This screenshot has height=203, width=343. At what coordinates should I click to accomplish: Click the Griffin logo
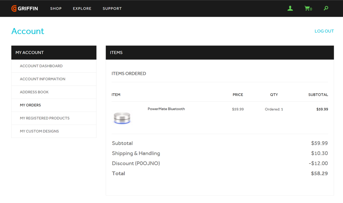[x=25, y=8]
